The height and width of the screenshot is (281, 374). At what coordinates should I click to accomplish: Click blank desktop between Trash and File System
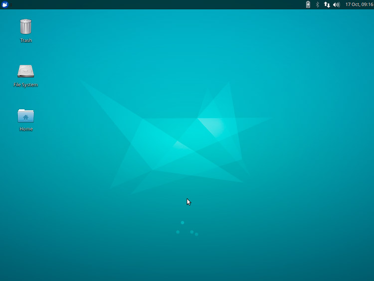click(x=25, y=53)
